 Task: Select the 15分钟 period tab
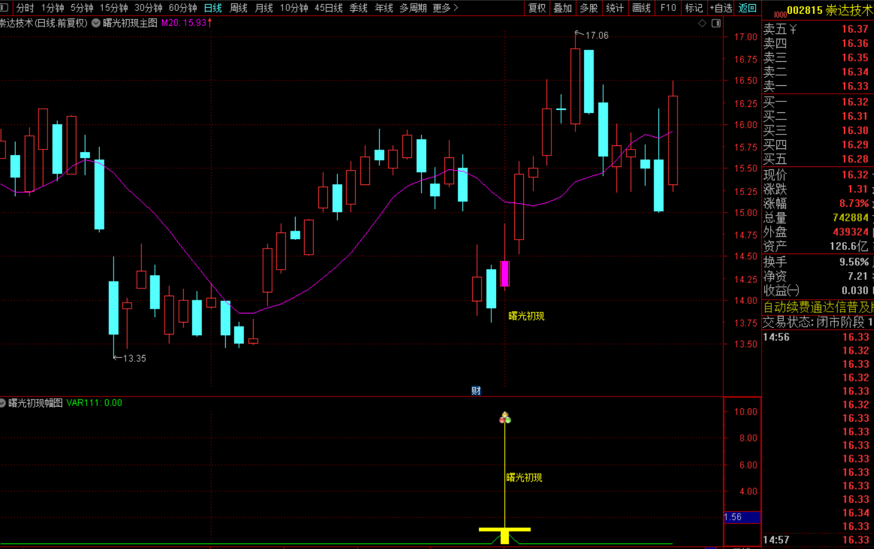click(x=114, y=8)
